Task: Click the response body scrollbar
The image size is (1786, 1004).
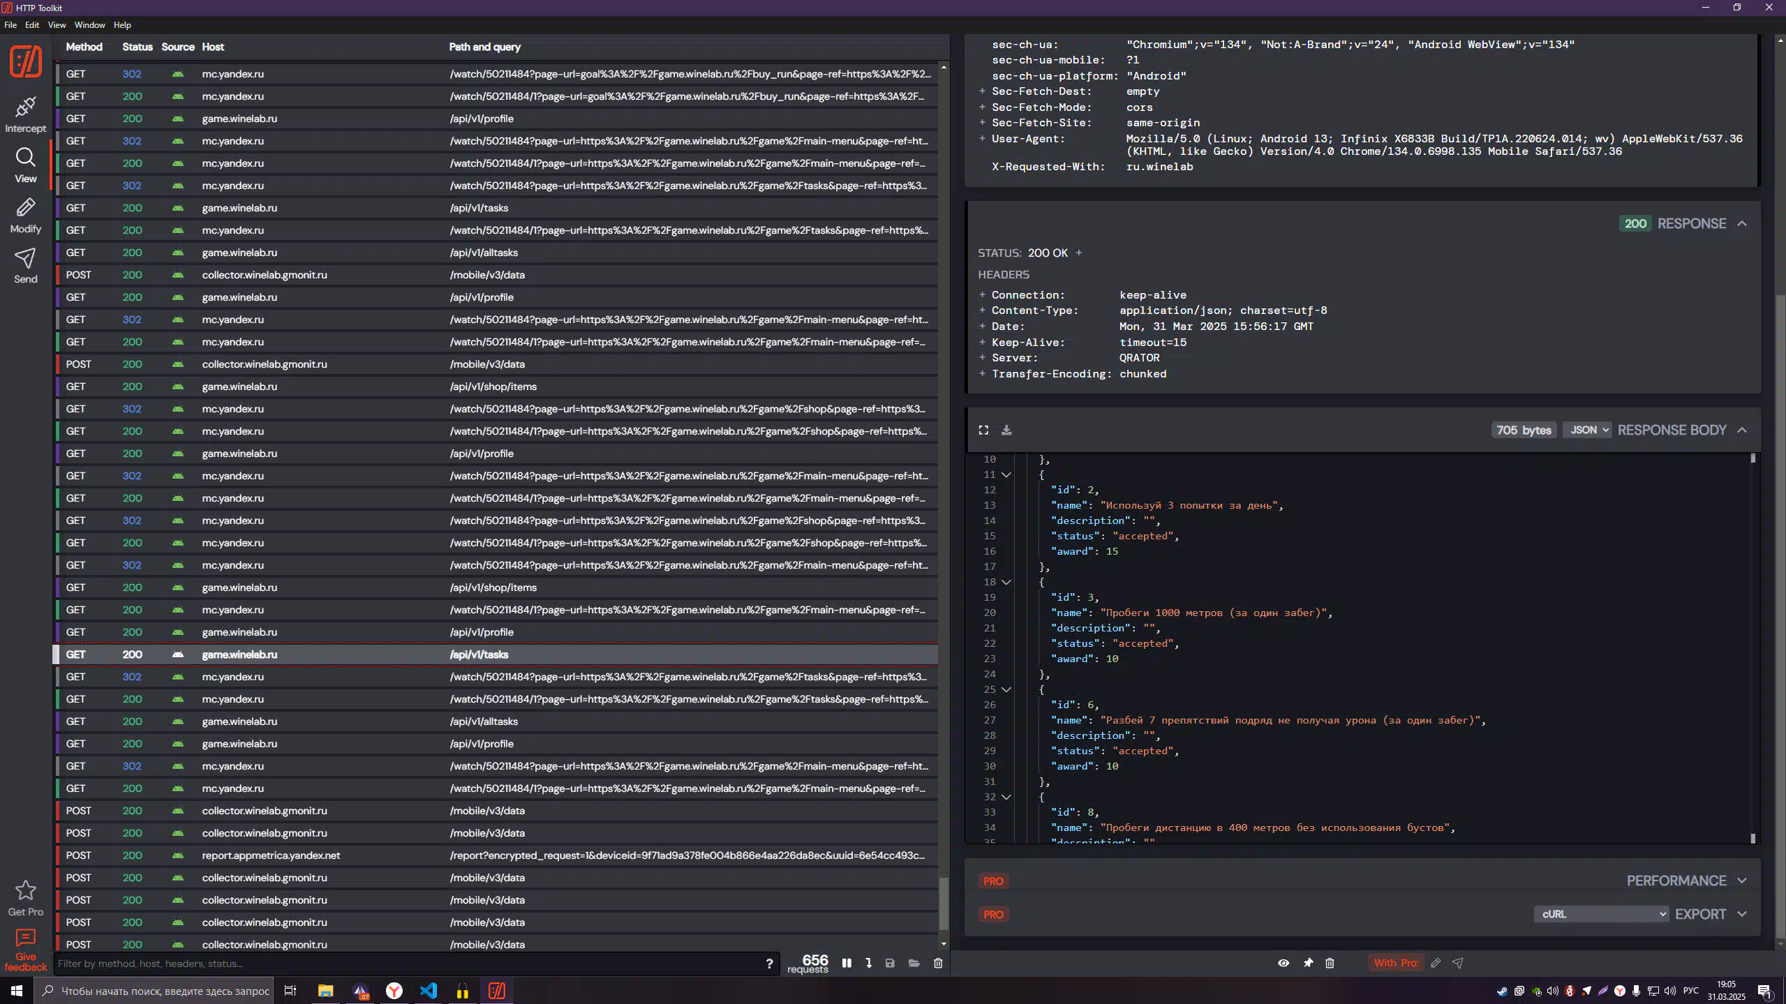Action: click(x=1753, y=649)
